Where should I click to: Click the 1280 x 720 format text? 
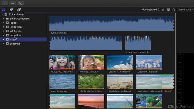point(184,10)
